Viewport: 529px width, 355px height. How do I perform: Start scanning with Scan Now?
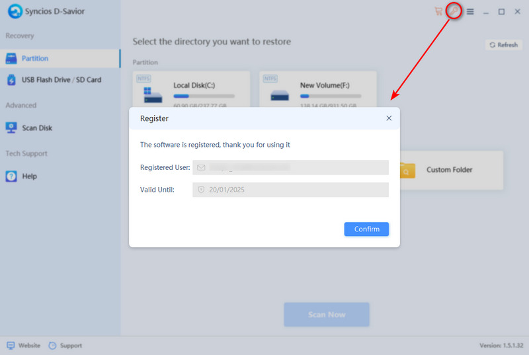327,315
